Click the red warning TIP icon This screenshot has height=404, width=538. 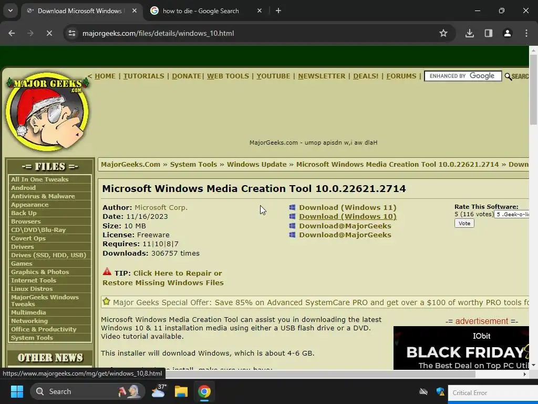(107, 272)
